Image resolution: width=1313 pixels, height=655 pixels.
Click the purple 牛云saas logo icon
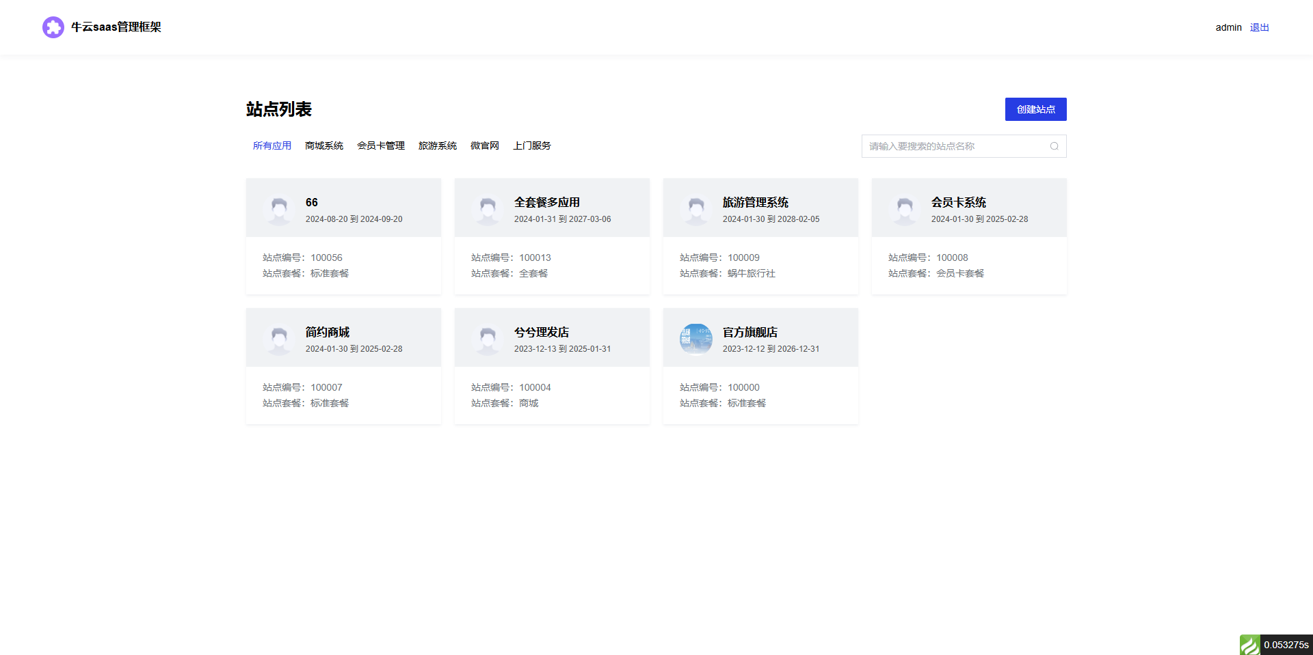(53, 27)
